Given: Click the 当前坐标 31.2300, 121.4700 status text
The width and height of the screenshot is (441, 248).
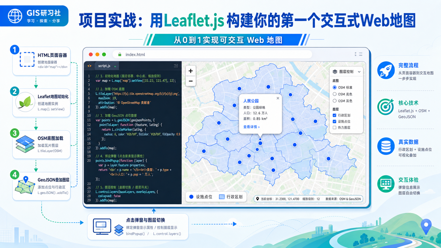Looking at the screenshot, I should [280, 199].
